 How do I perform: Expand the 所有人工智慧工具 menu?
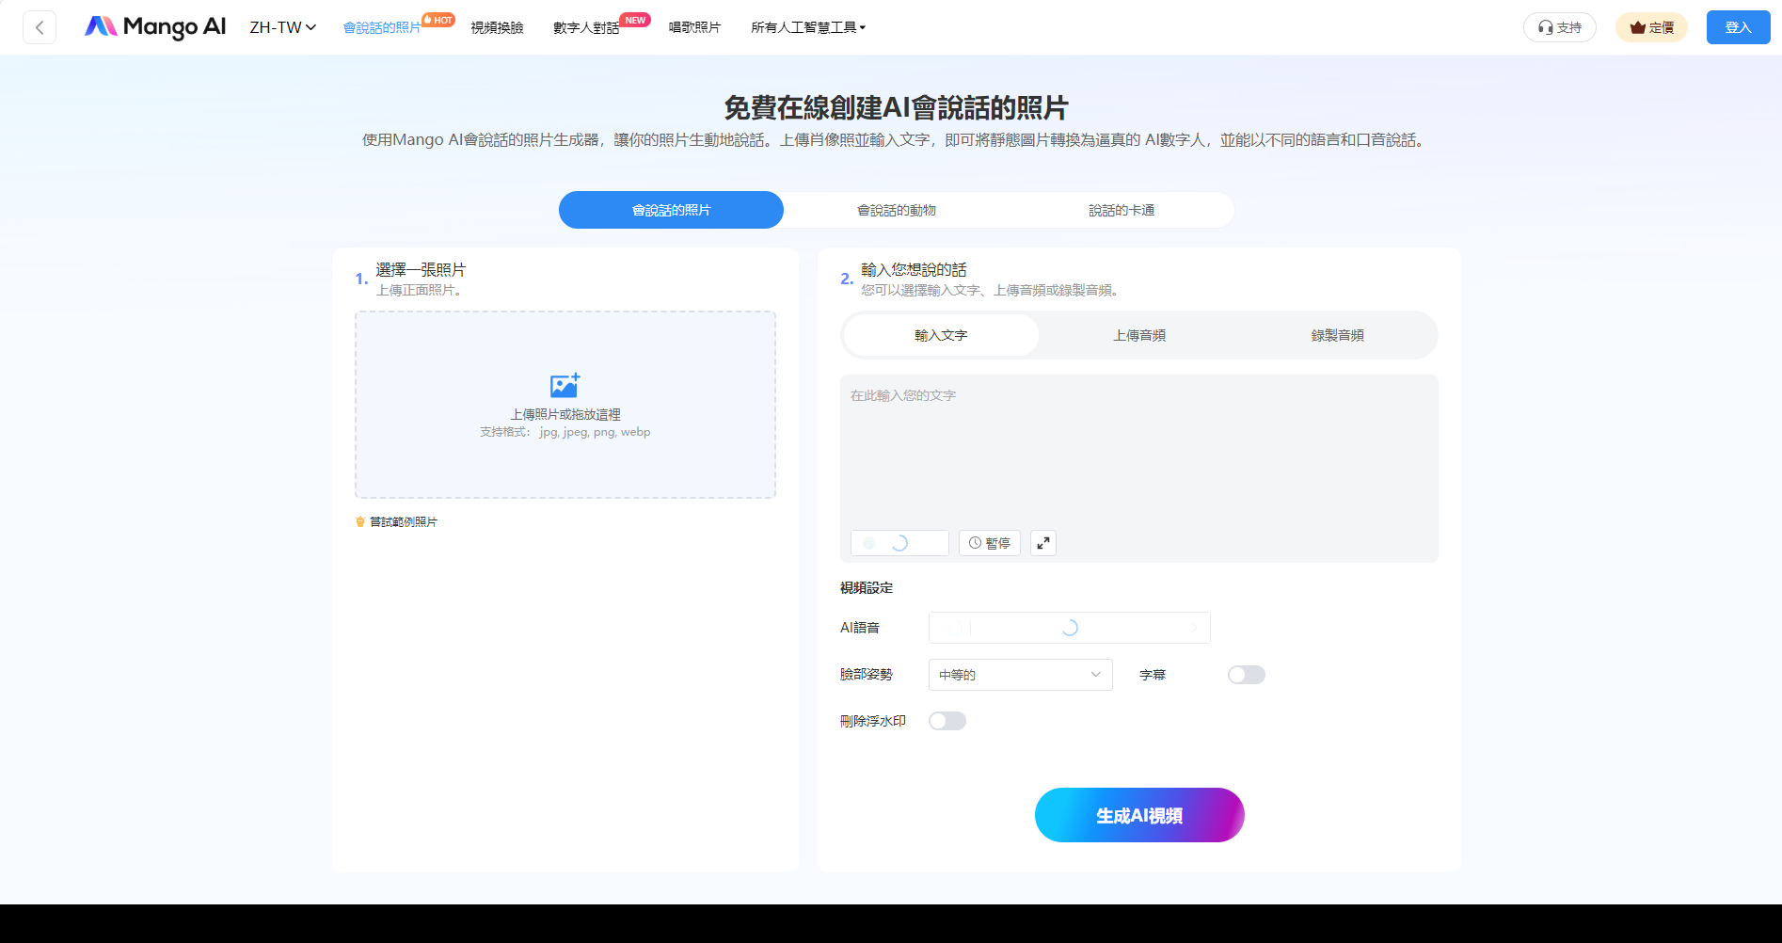tap(807, 27)
